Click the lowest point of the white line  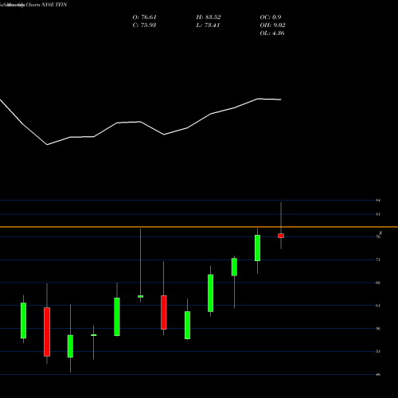tap(47, 145)
